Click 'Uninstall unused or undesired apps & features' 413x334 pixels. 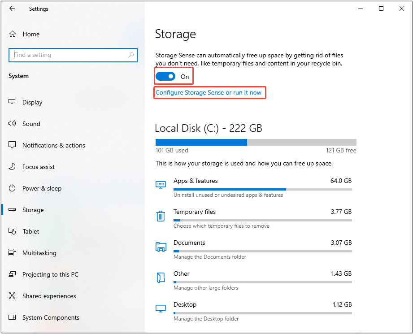pyautogui.click(x=228, y=195)
